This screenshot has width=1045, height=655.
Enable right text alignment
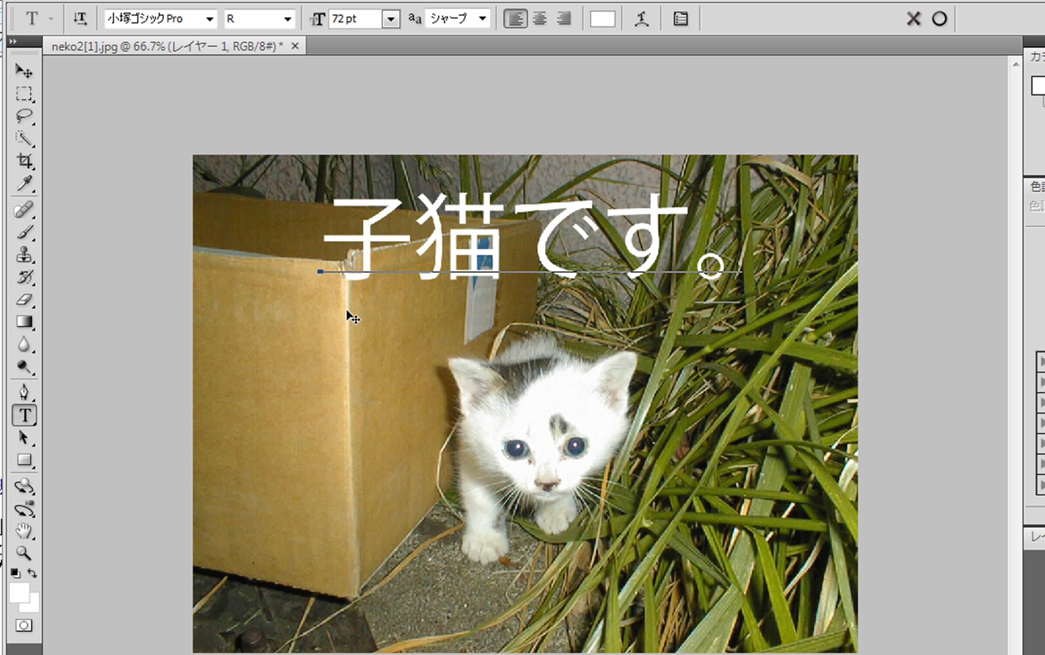pyautogui.click(x=564, y=19)
